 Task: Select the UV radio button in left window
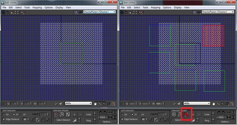[21, 115]
